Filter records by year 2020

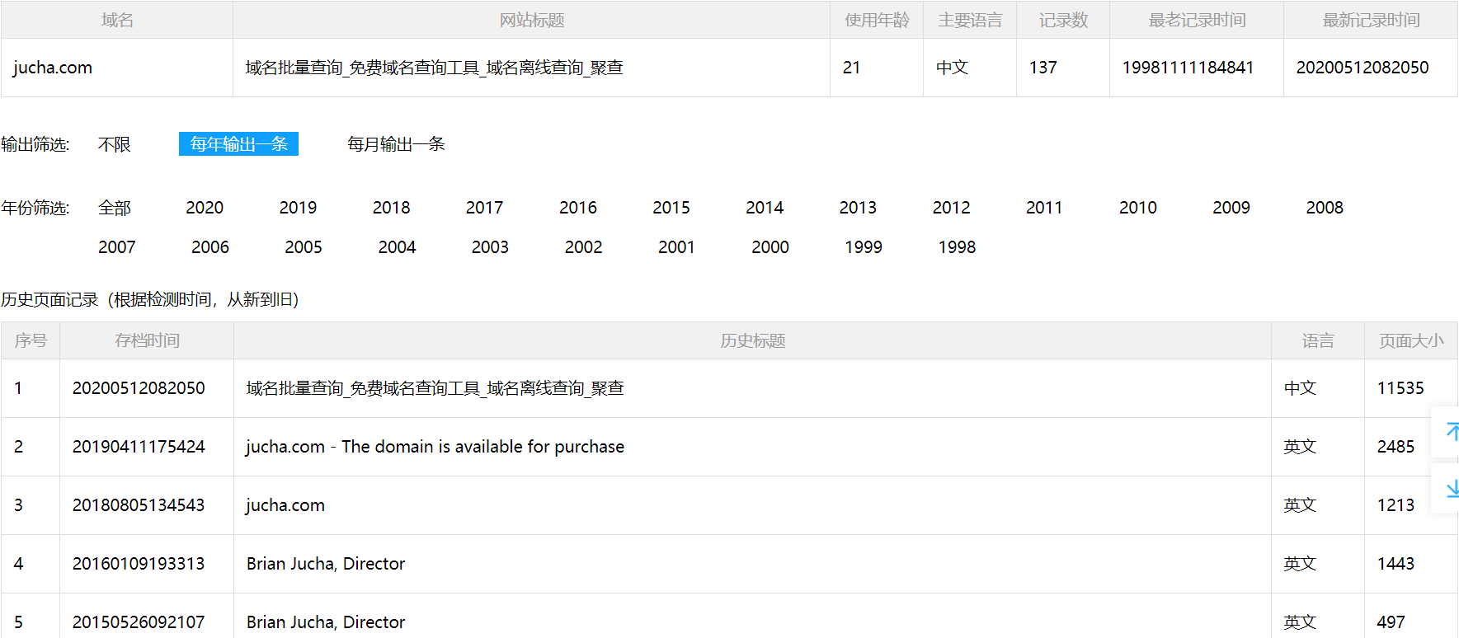205,208
